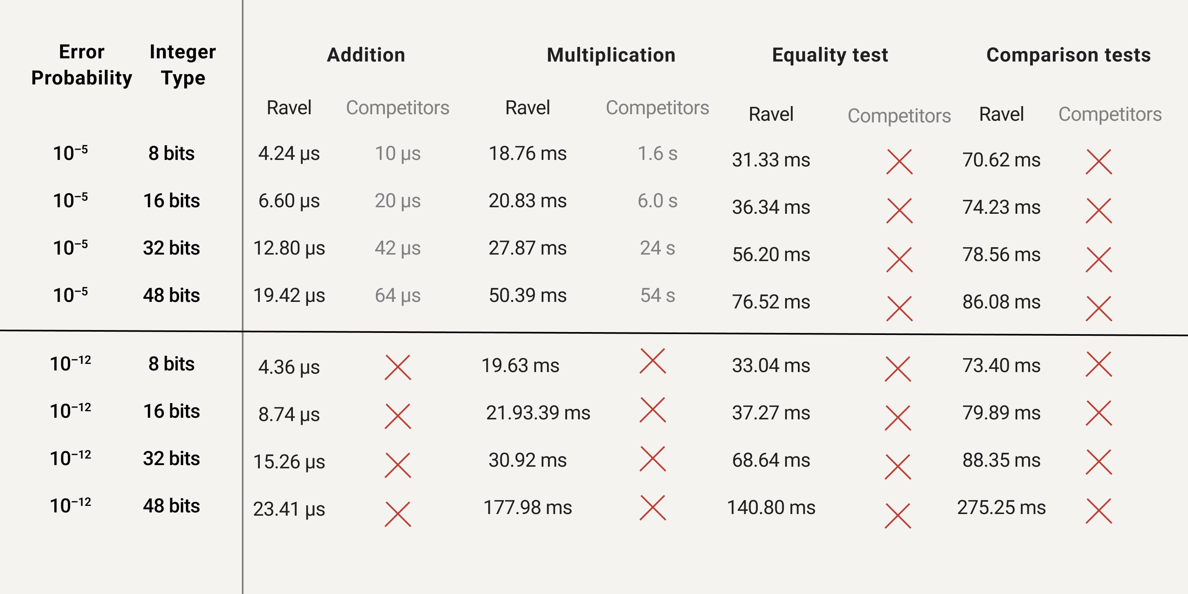1188x594 pixels.
Task: Click the red X beside 275.25 ms comparison result
Action: [1099, 511]
